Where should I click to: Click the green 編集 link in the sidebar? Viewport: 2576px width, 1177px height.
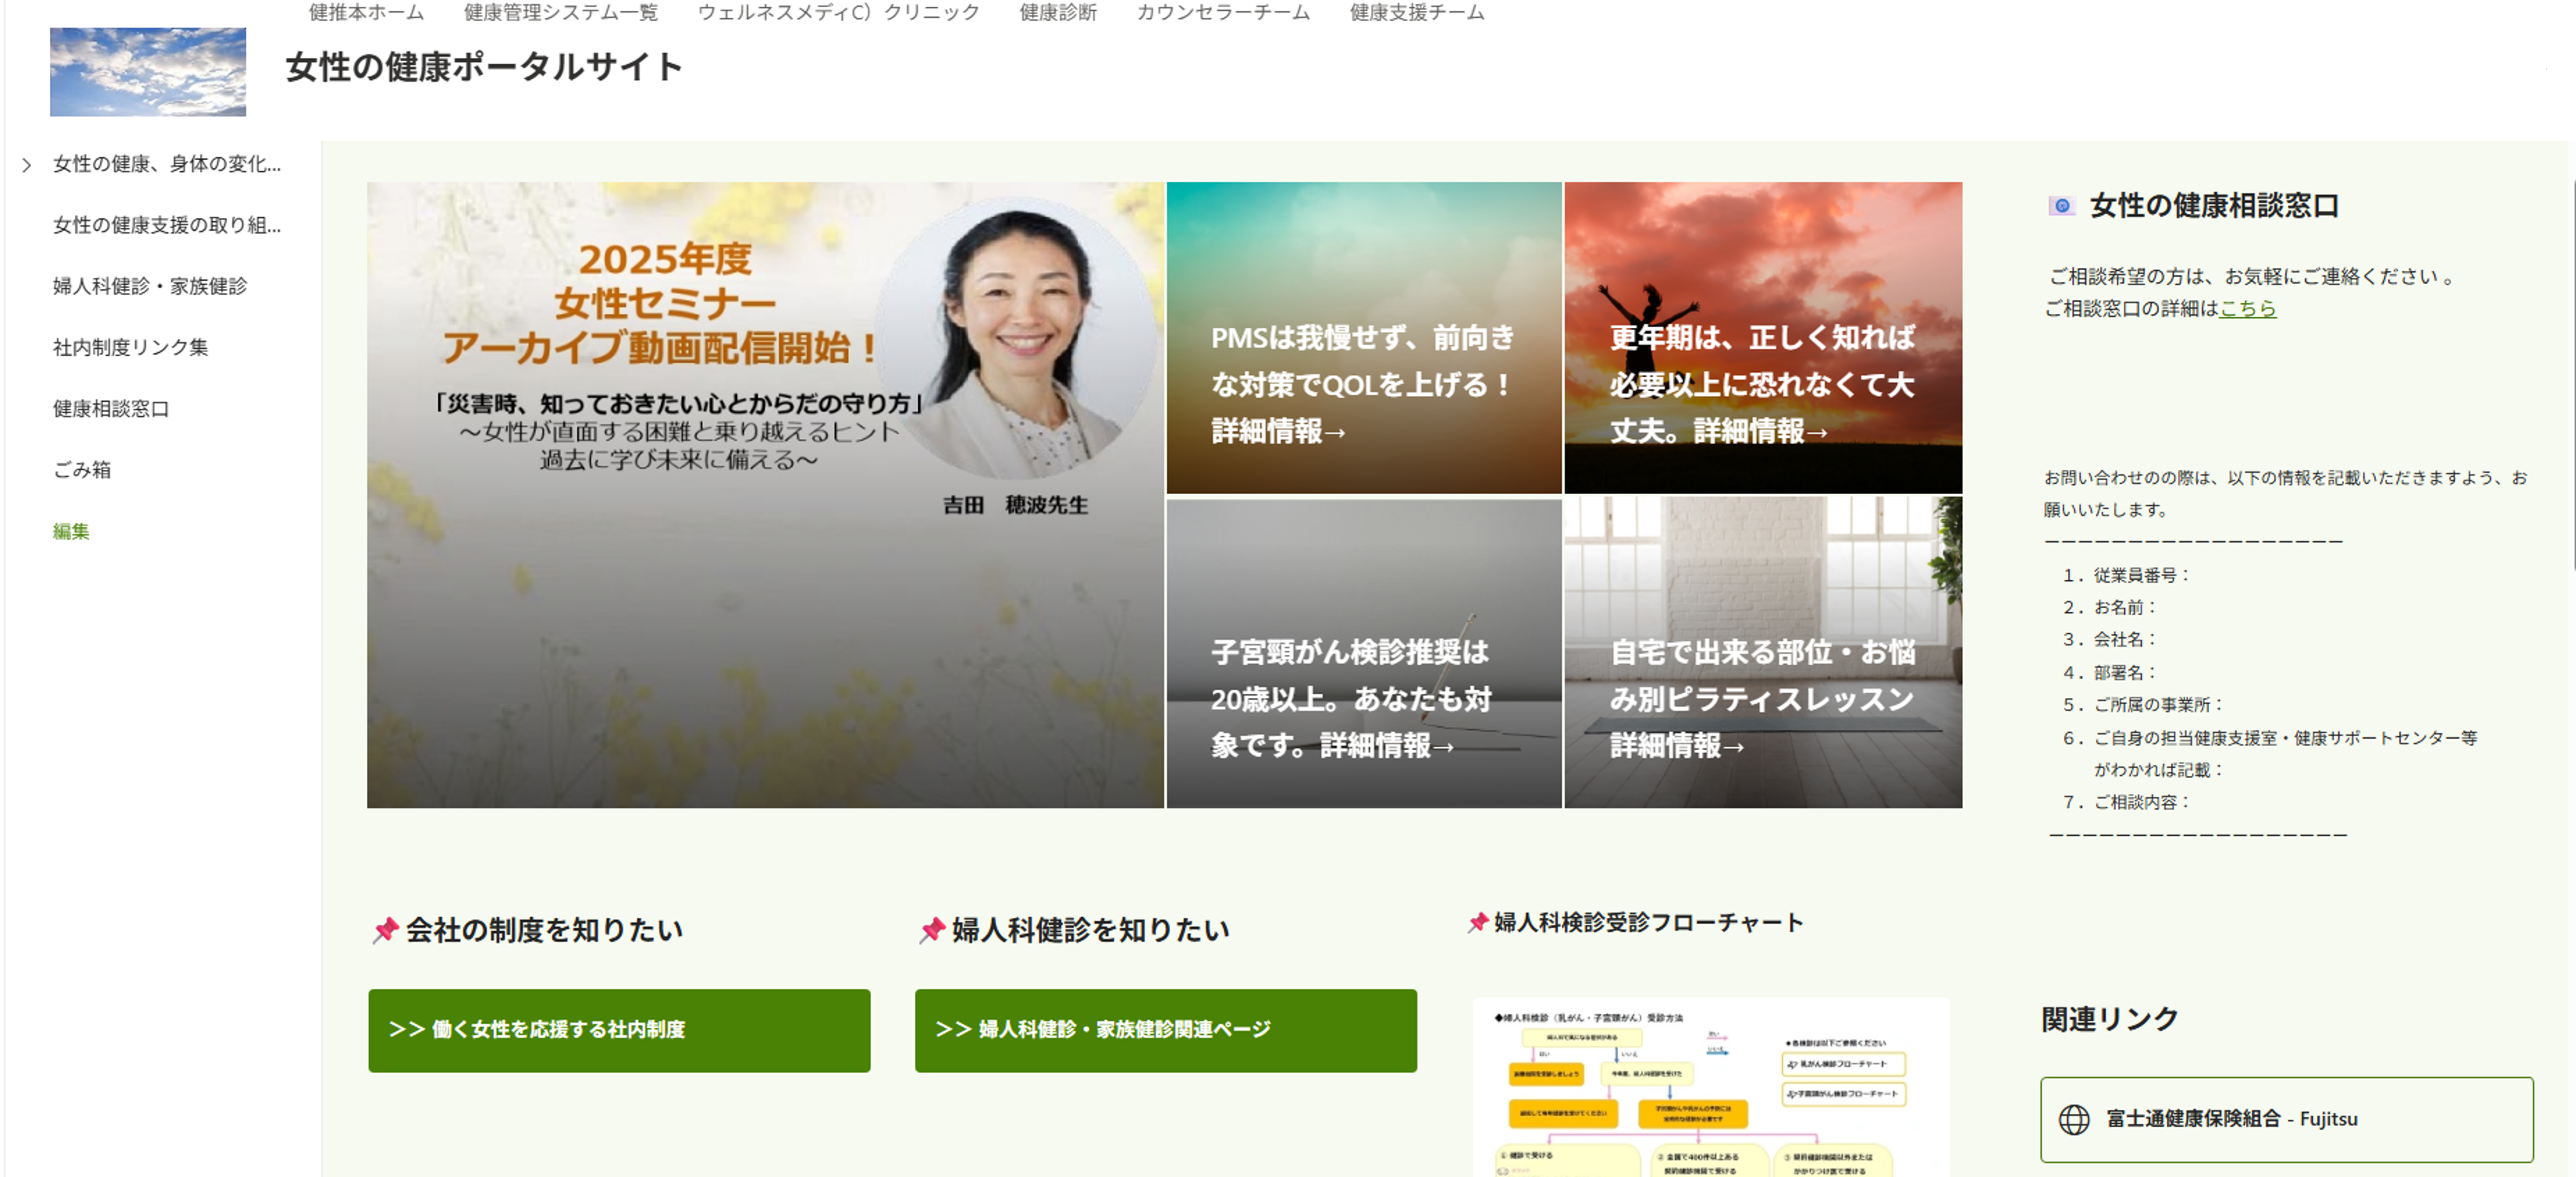(71, 531)
